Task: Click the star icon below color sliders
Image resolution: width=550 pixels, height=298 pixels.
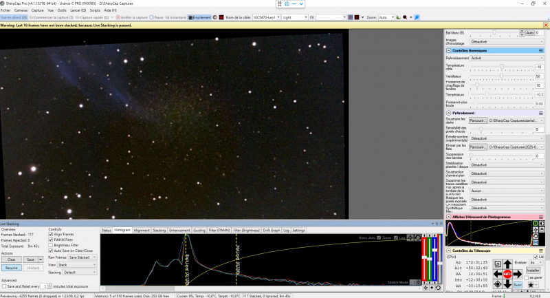Action: [x=432, y=288]
